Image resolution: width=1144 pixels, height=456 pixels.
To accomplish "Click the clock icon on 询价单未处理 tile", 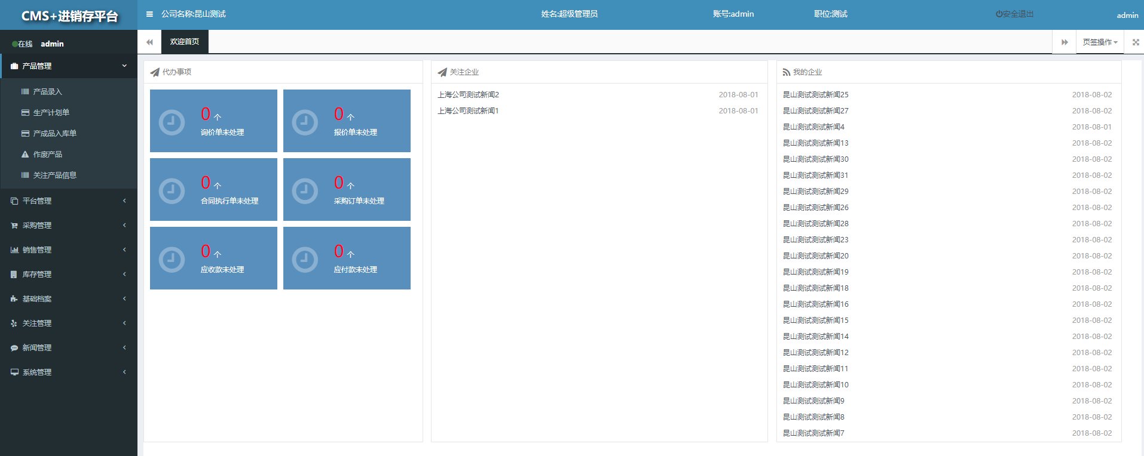I will tap(172, 122).
